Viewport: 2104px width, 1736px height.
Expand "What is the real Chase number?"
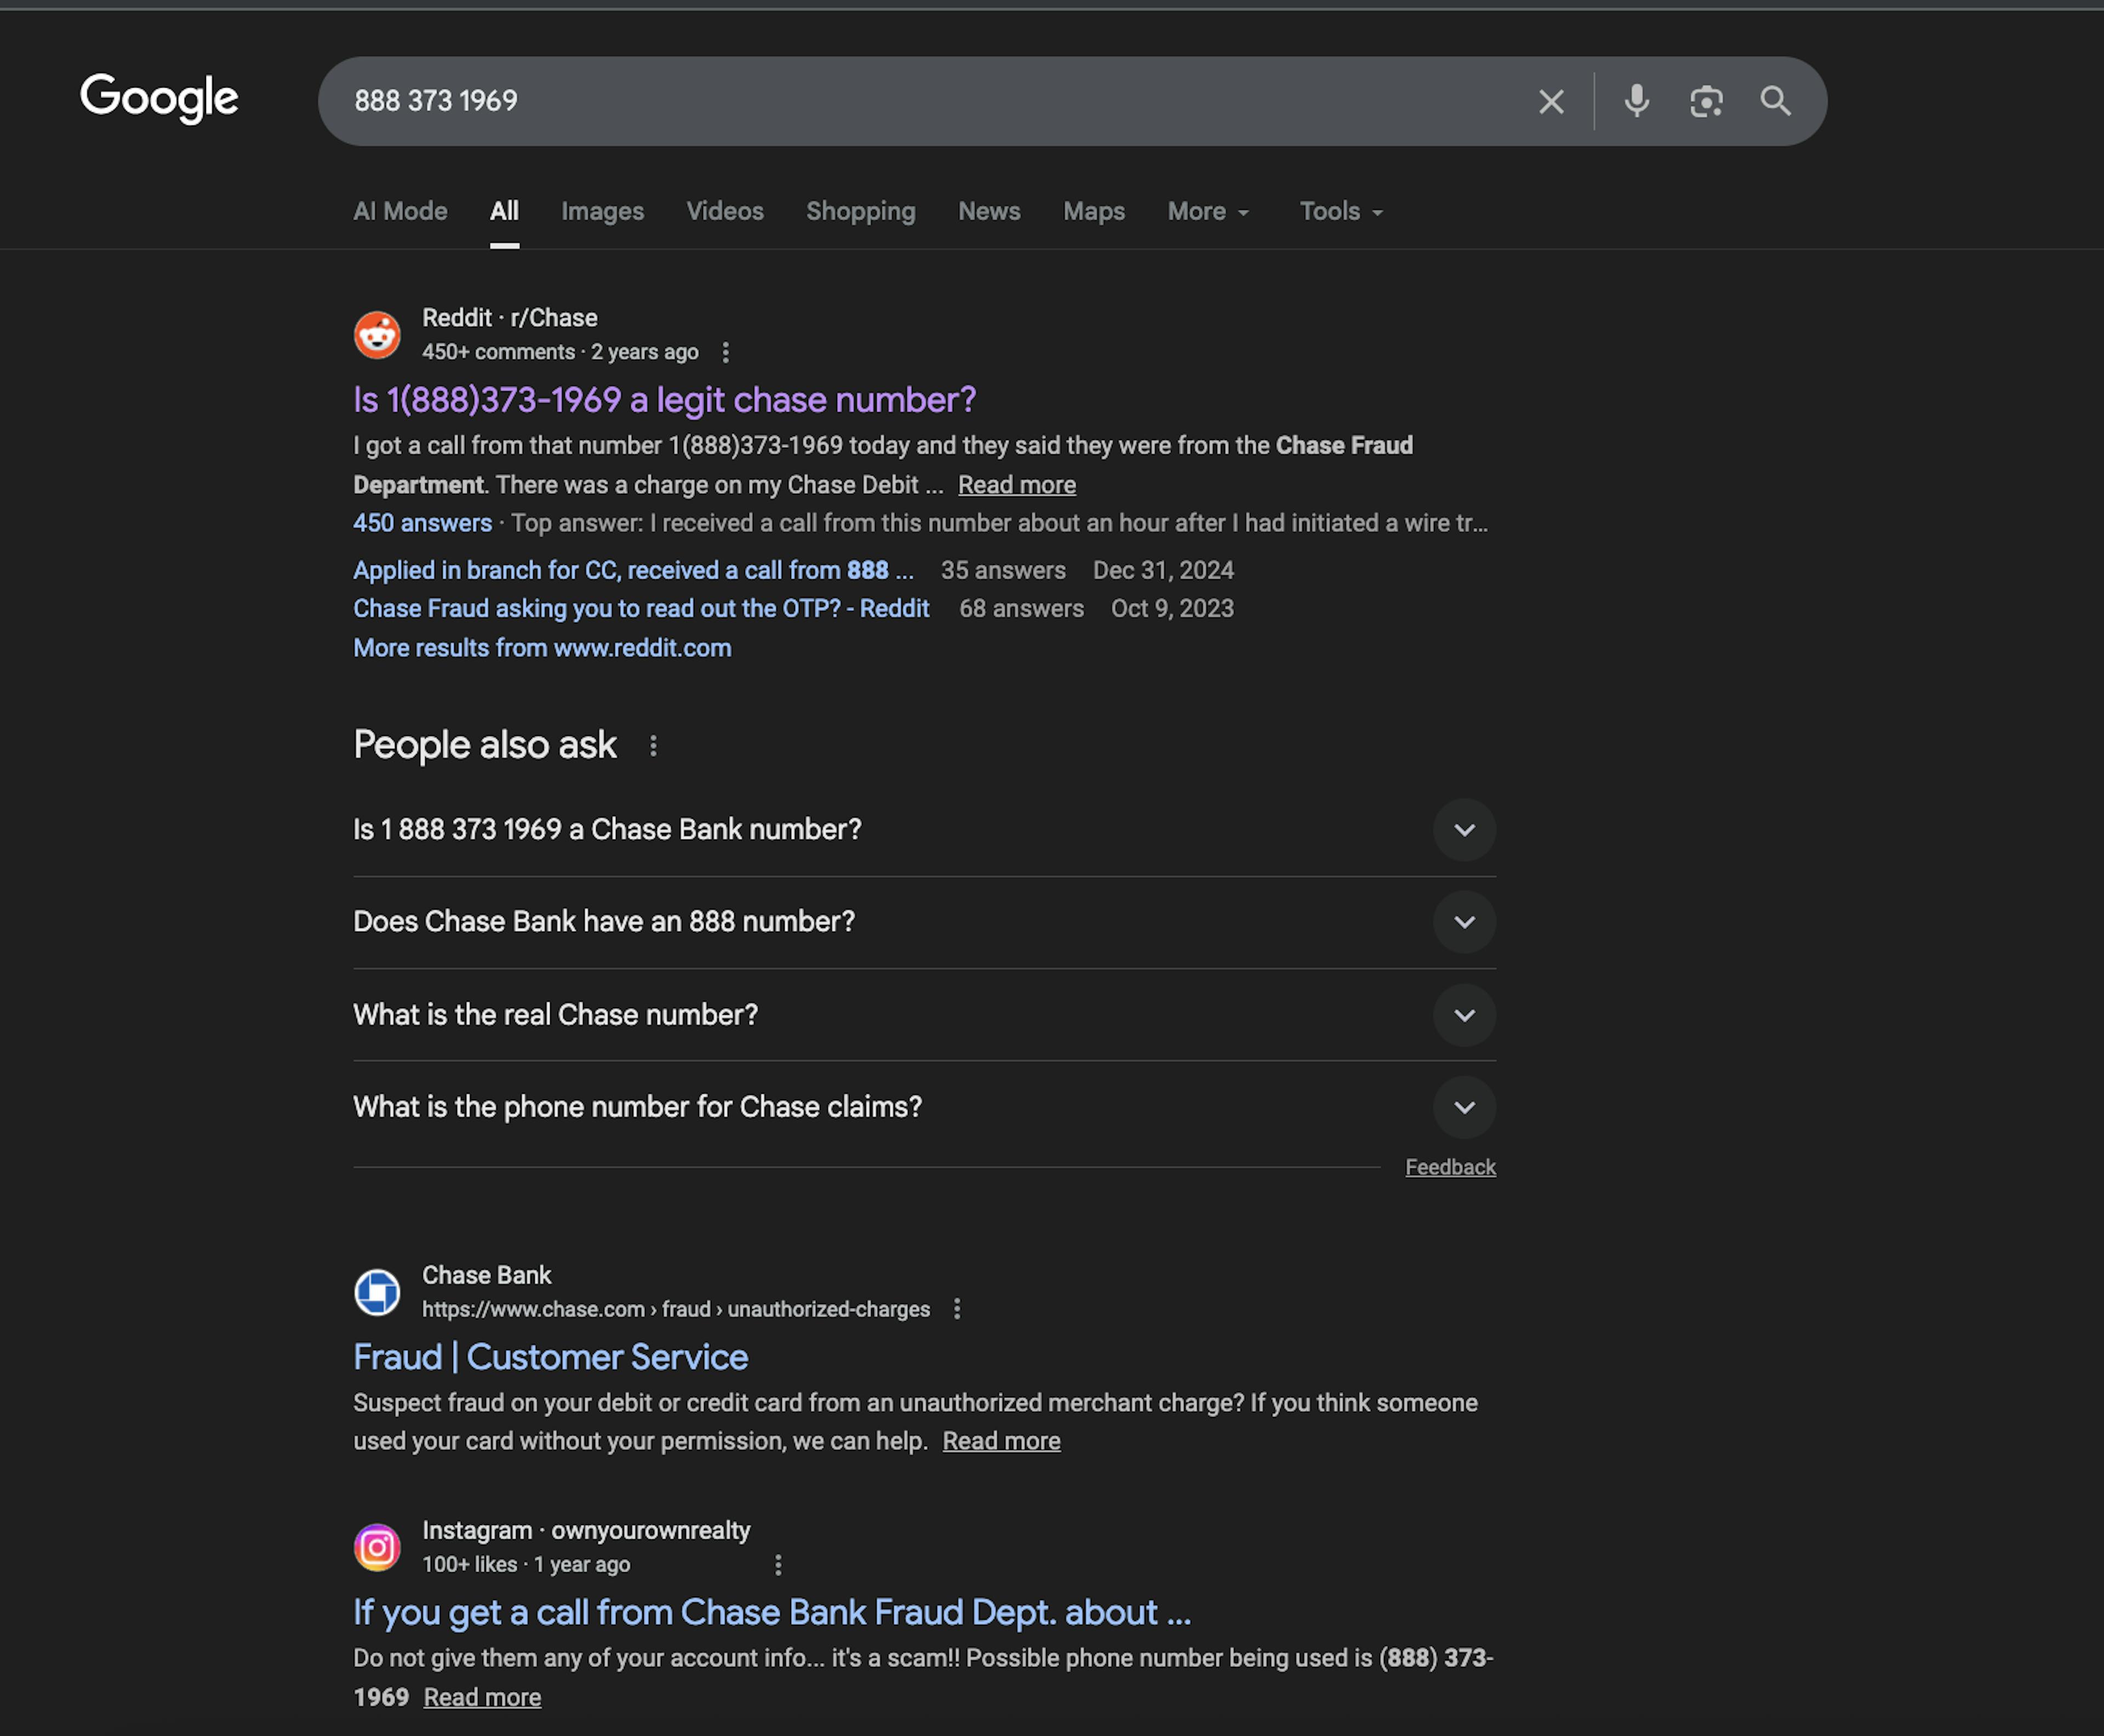click(1464, 1015)
